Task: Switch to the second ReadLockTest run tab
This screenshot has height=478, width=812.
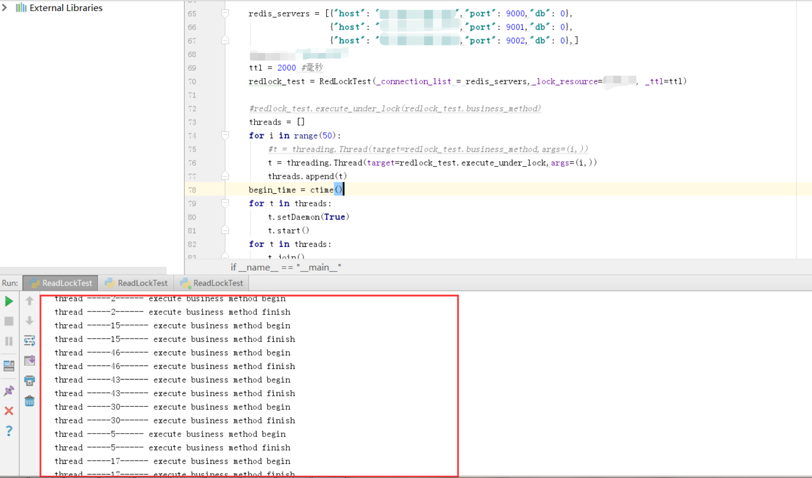Action: coord(136,283)
